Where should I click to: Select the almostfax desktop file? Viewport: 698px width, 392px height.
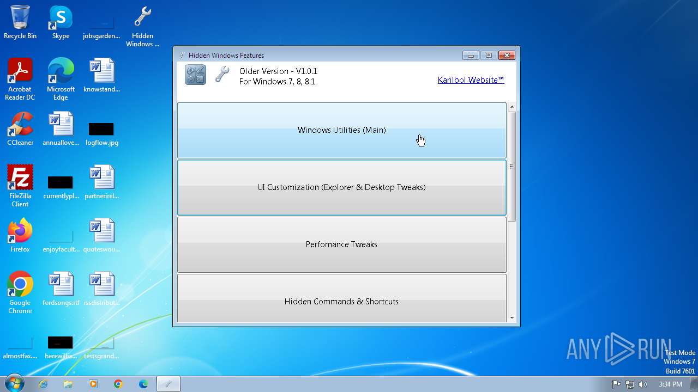pos(20,346)
